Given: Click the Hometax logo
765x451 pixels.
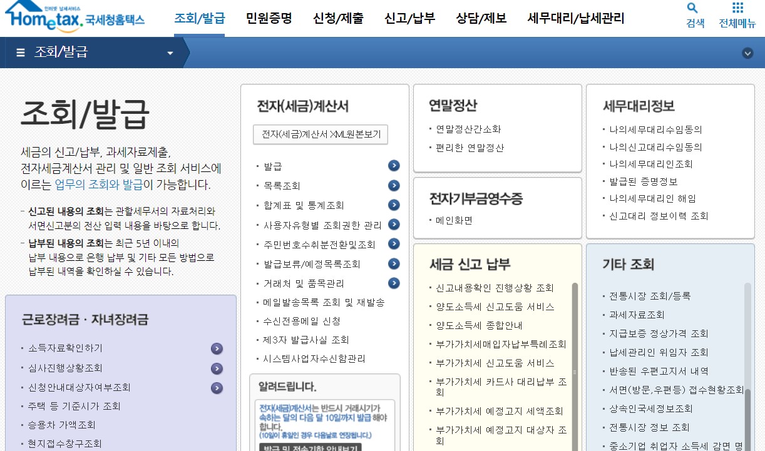Looking at the screenshot, I should (74, 18).
